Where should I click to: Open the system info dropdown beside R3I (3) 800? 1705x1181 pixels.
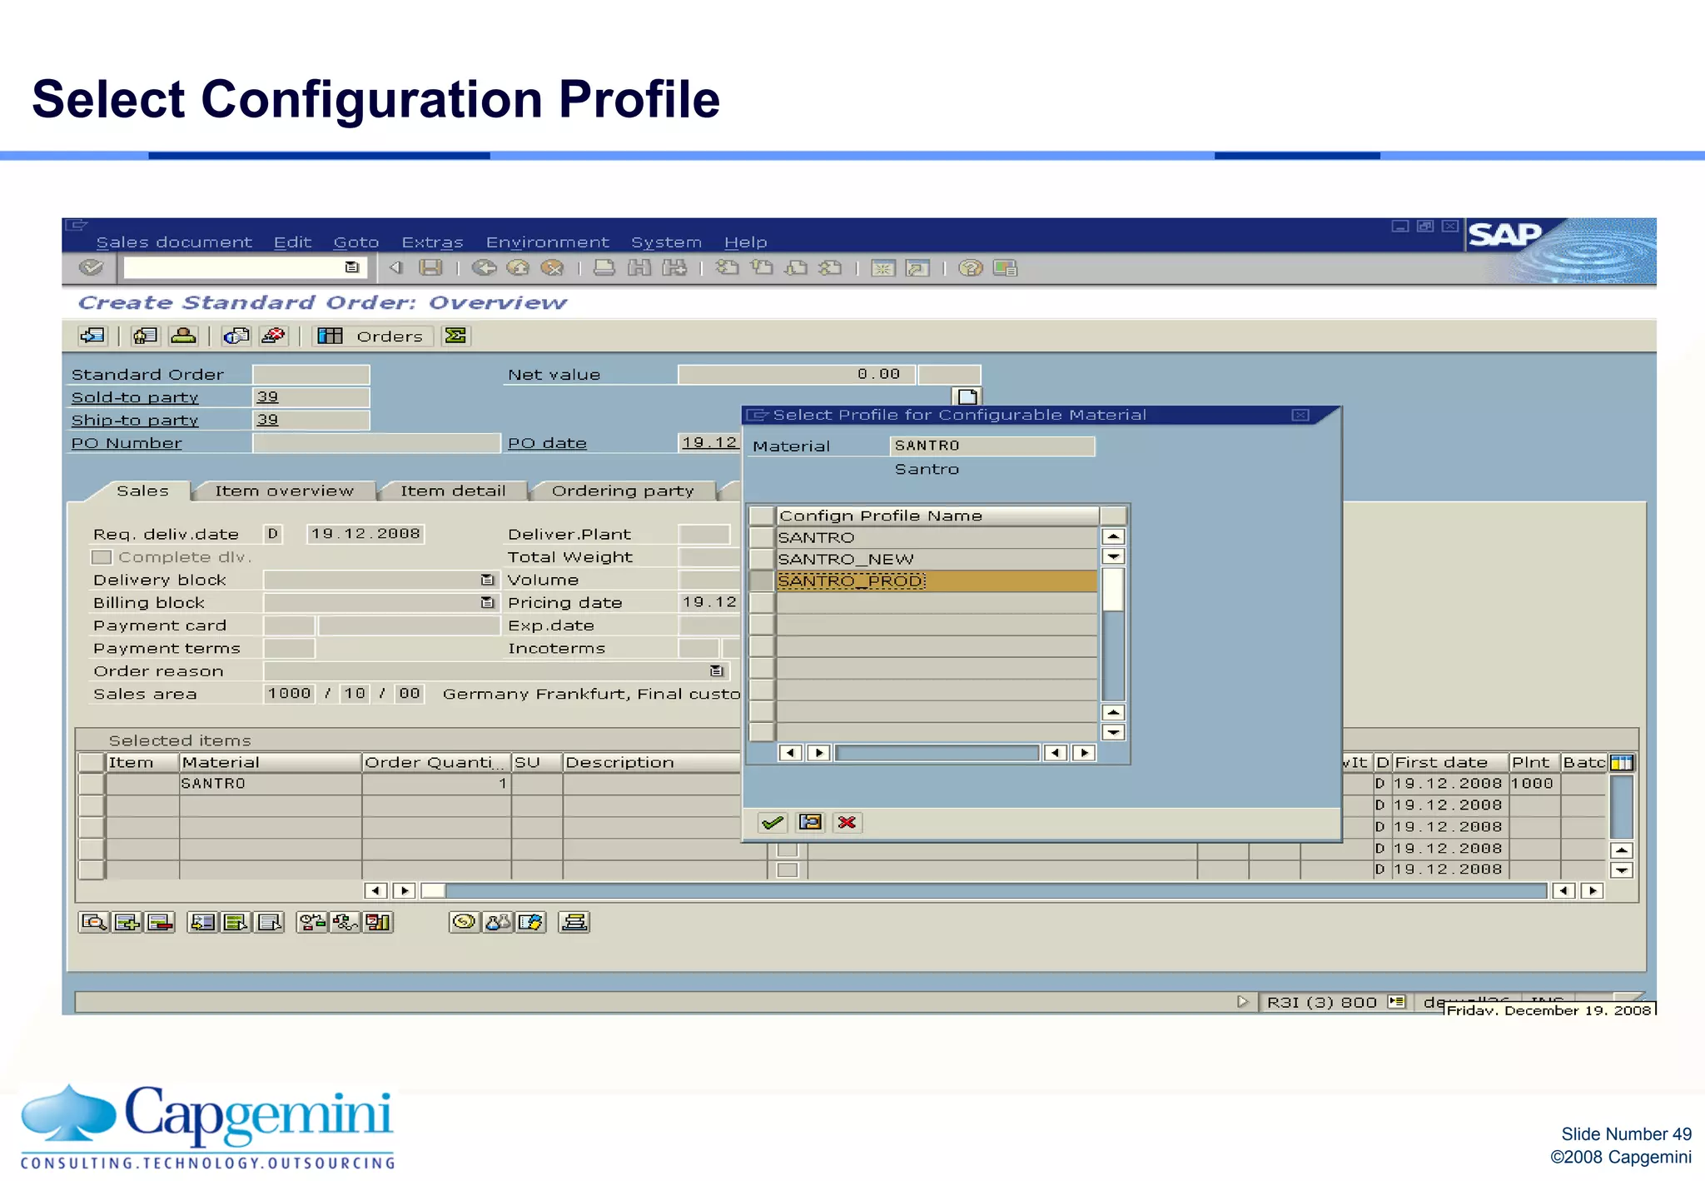tap(1397, 1001)
